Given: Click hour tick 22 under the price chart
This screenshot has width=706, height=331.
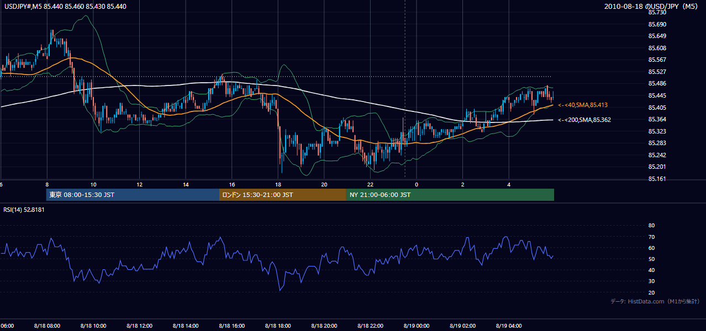Looking at the screenshot, I should [x=370, y=184].
